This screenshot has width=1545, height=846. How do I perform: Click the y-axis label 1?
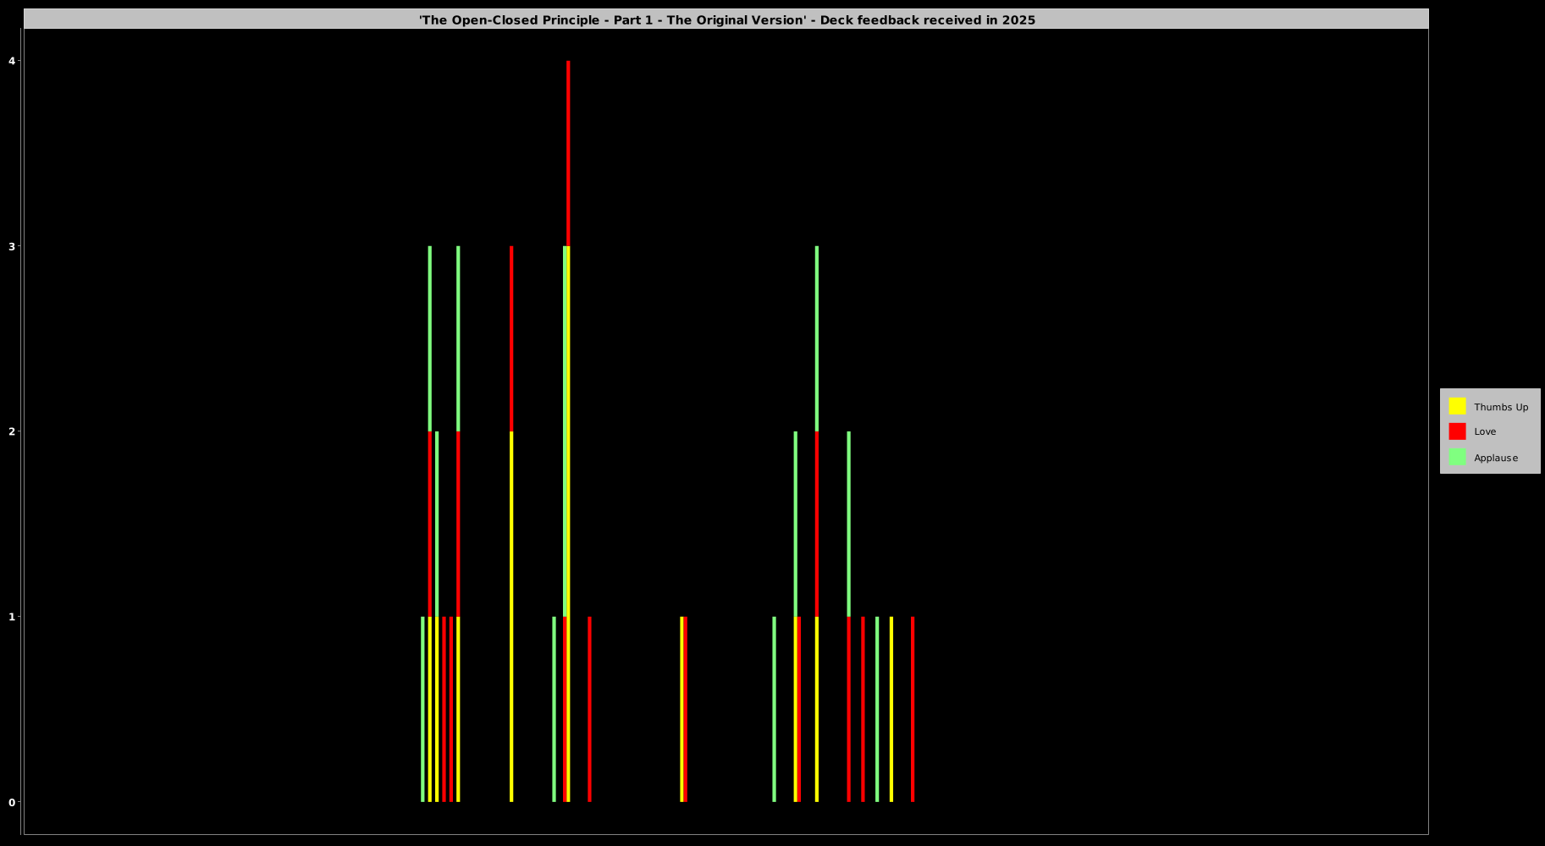coord(12,617)
